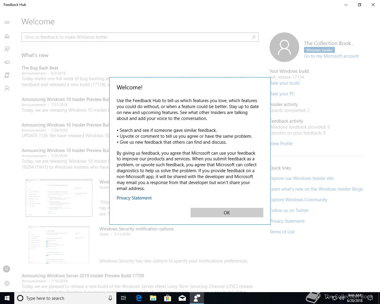The image size is (380, 304).
Task: Click Go to my Microsoft account
Action: coord(331,56)
